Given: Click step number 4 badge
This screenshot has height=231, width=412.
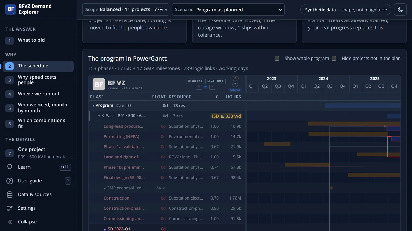Looking at the screenshot, I should [10, 94].
